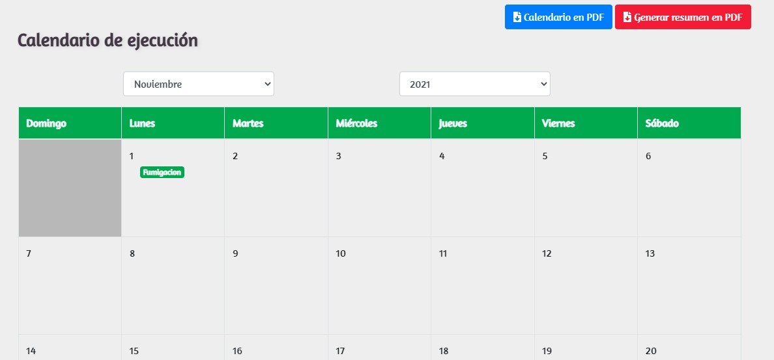Select day 7 Sunday cell
Image resolution: width=774 pixels, height=360 pixels.
pyautogui.click(x=70, y=285)
